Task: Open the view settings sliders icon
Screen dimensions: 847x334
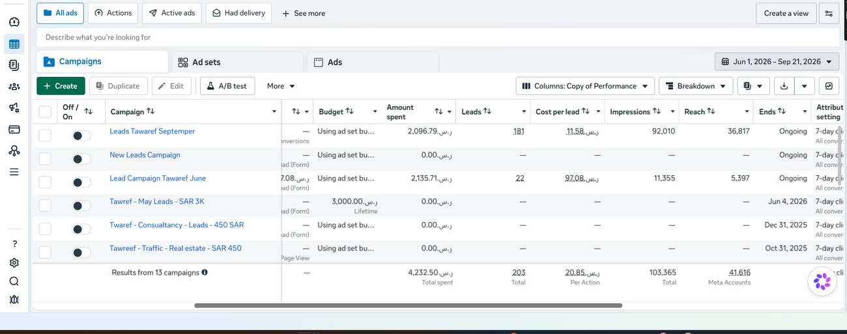Action: pyautogui.click(x=829, y=13)
